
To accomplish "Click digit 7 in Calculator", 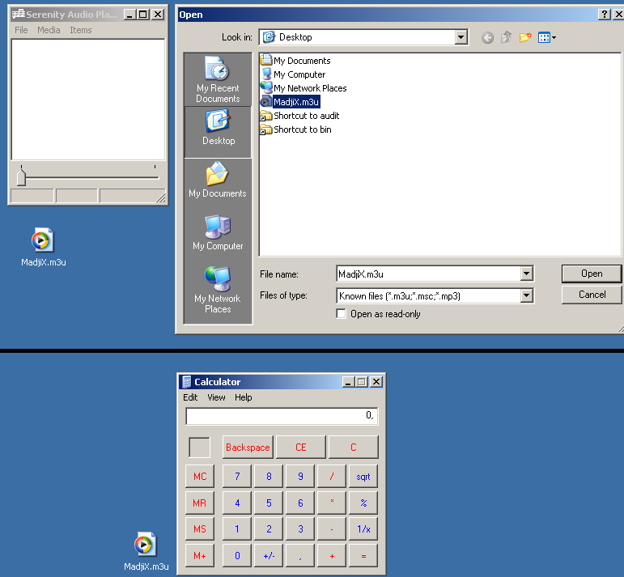I will click(237, 477).
